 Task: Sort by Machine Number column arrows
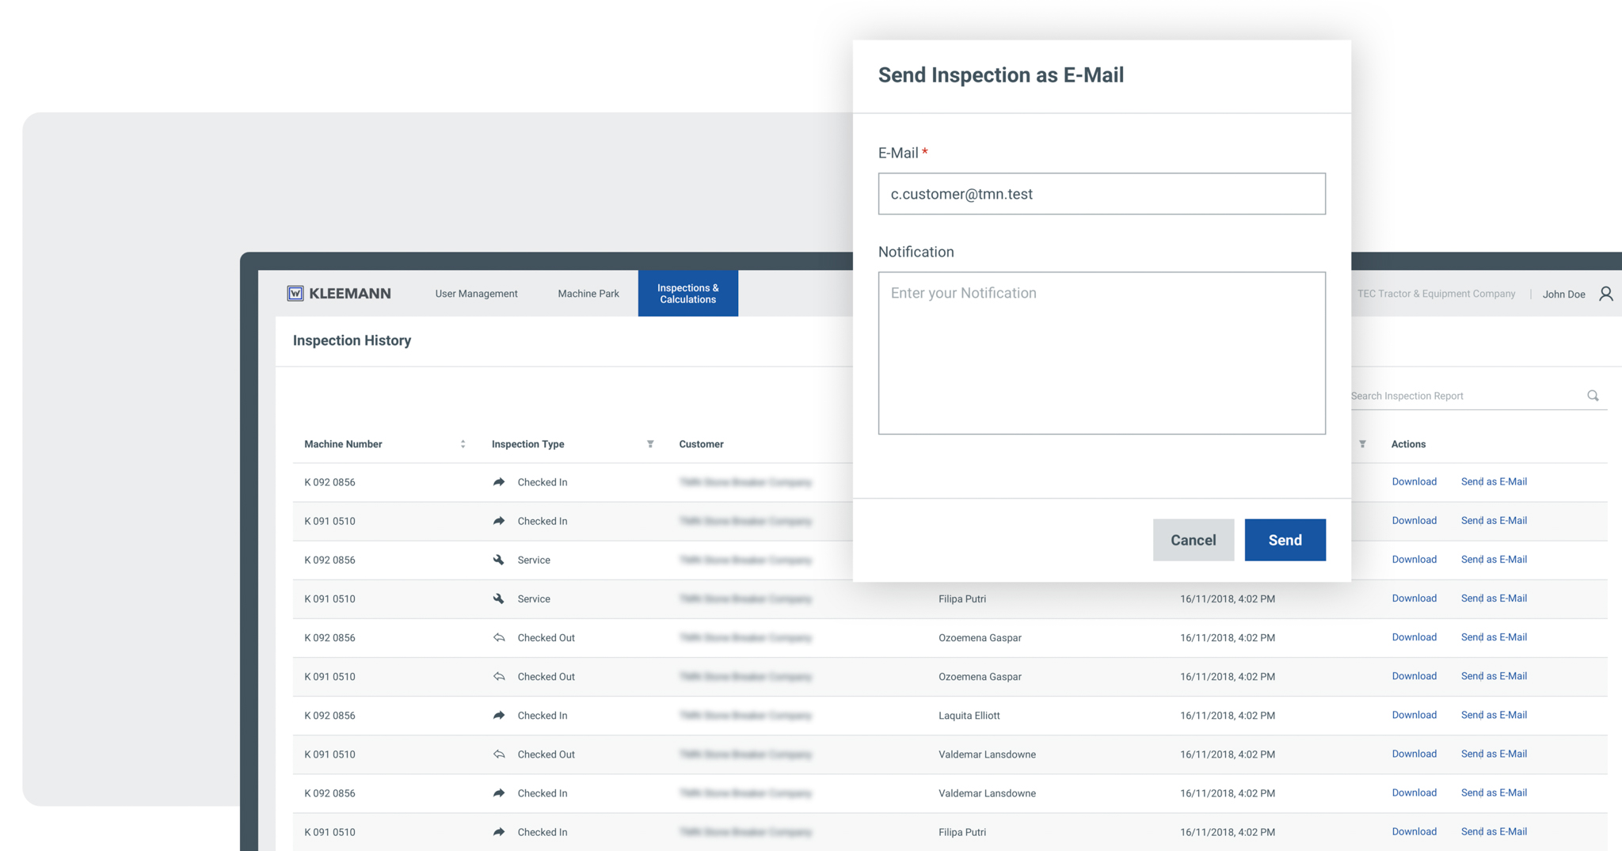coord(463,444)
